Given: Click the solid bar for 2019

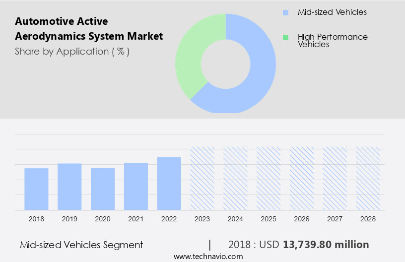Looking at the screenshot, I should [x=69, y=187].
